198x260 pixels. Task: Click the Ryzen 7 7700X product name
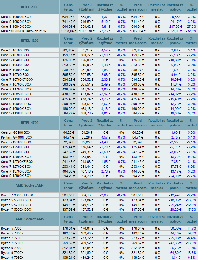coord(12,243)
